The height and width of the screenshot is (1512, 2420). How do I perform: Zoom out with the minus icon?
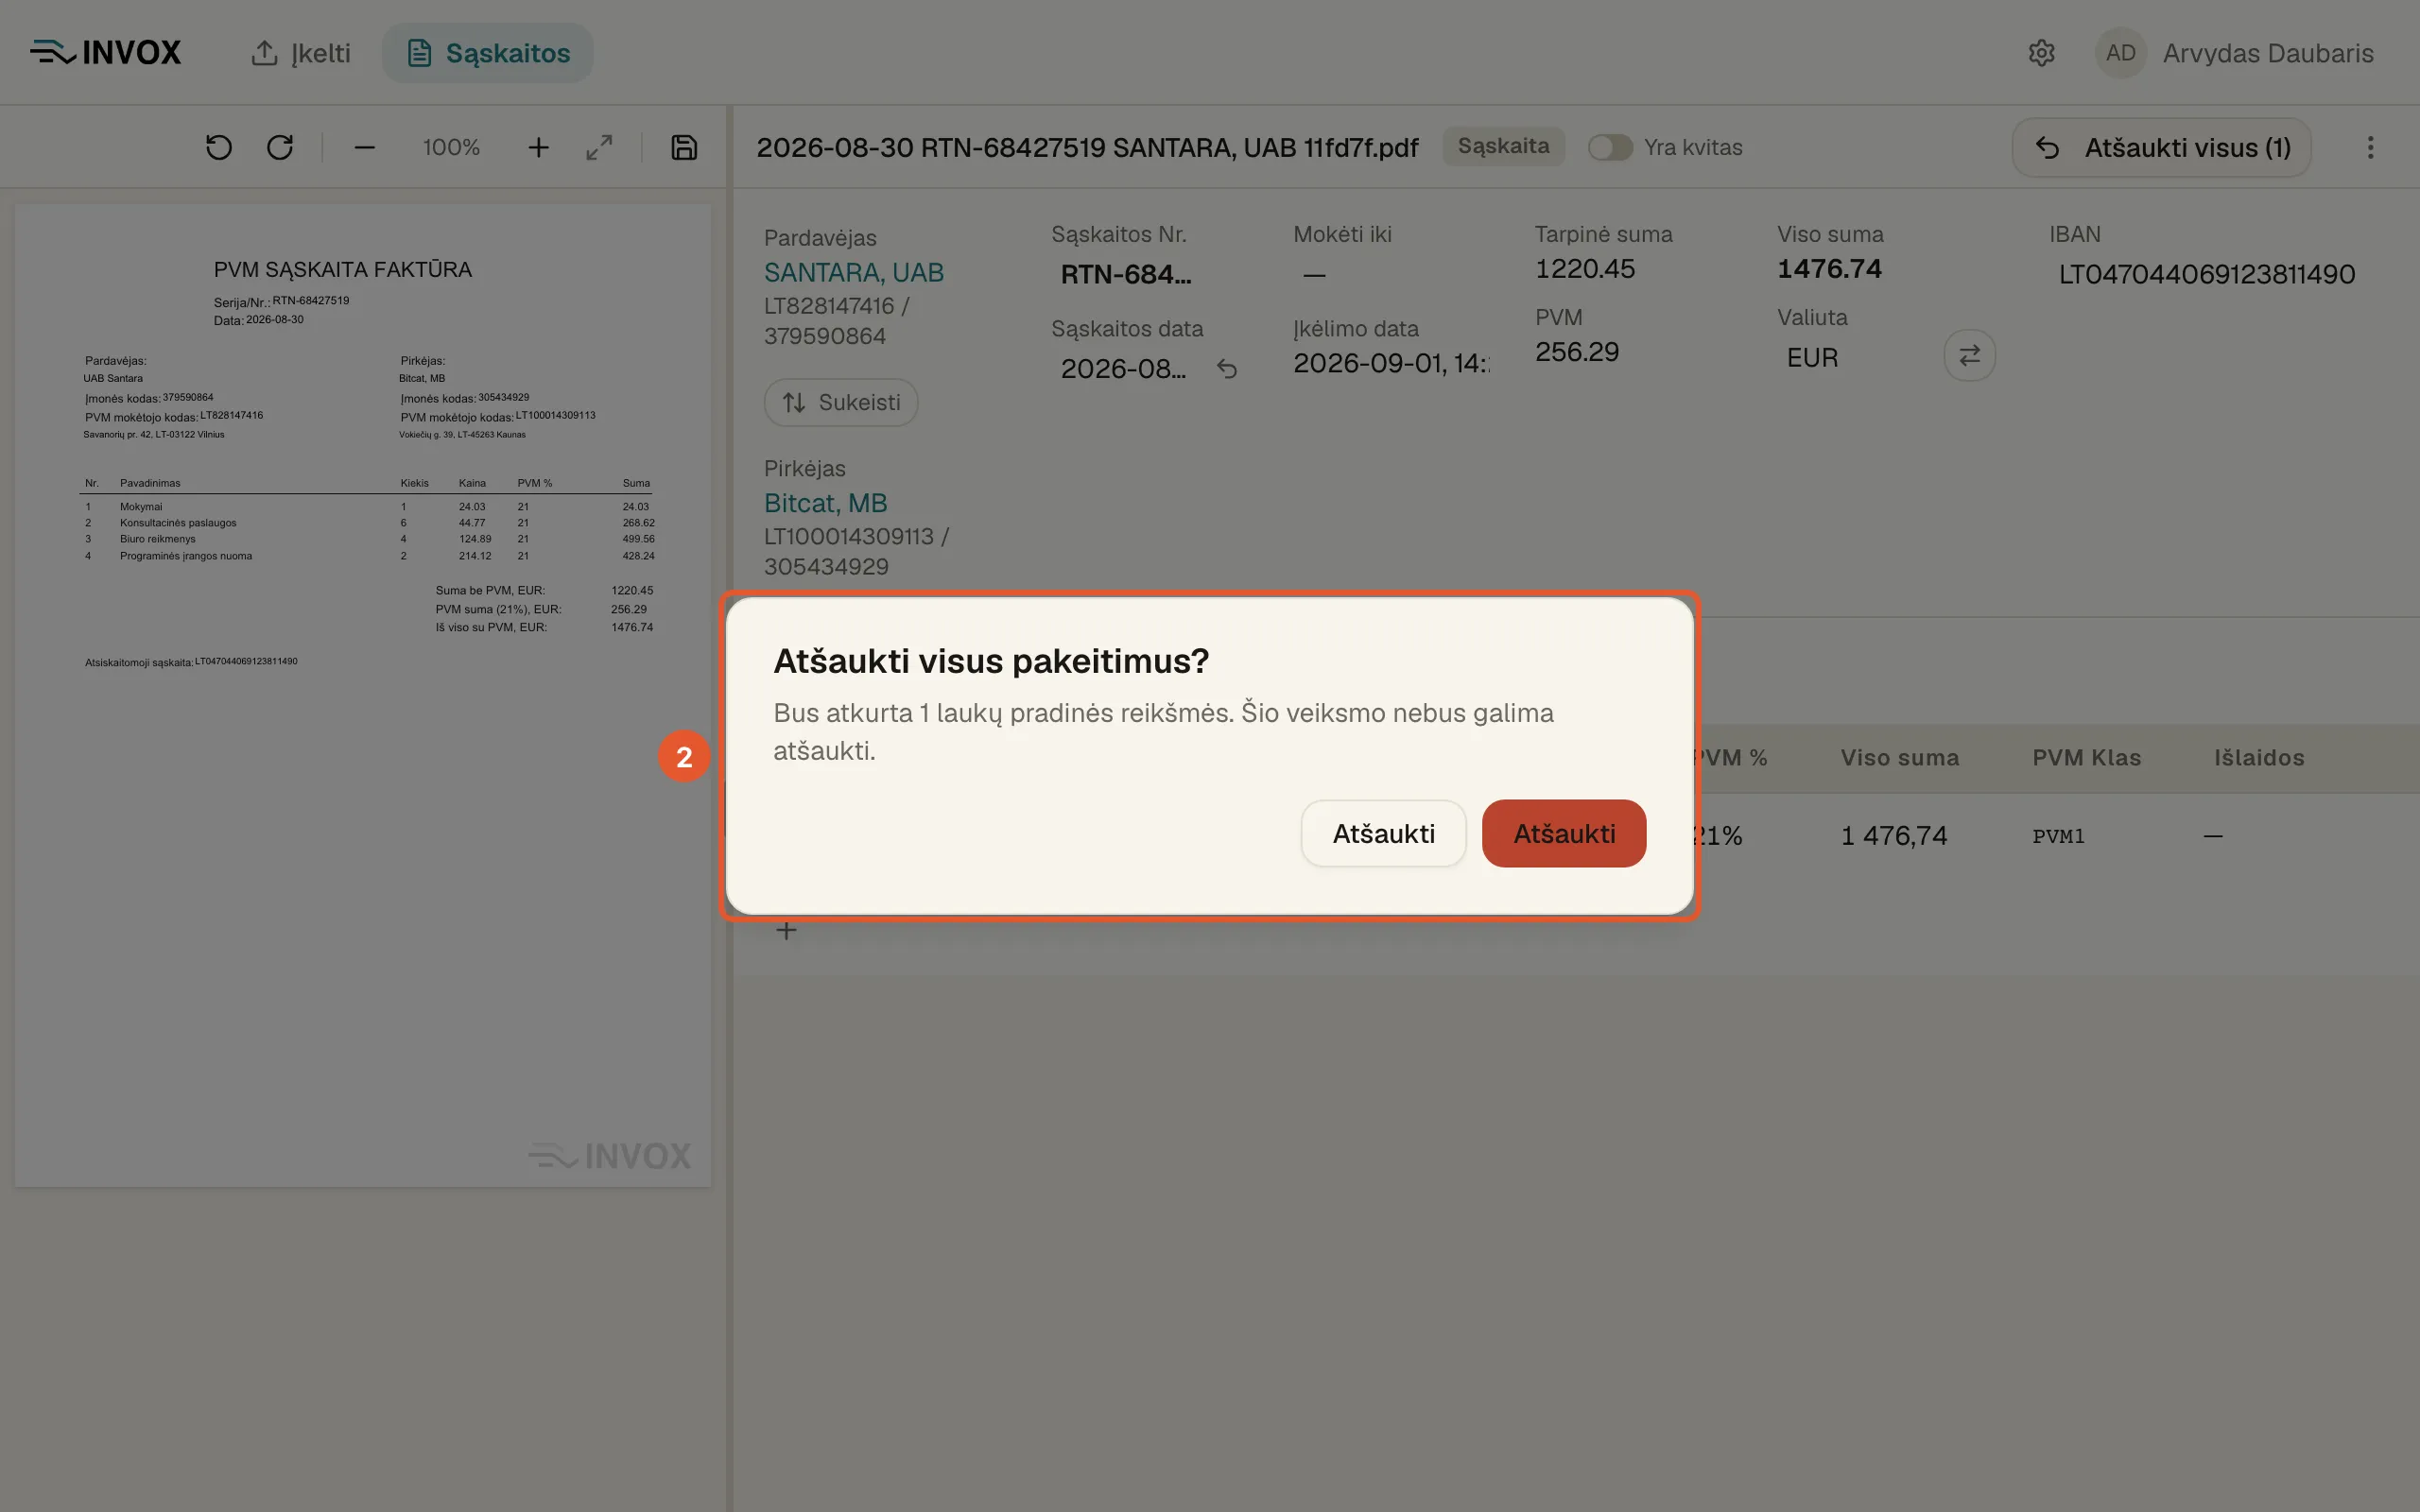click(365, 147)
